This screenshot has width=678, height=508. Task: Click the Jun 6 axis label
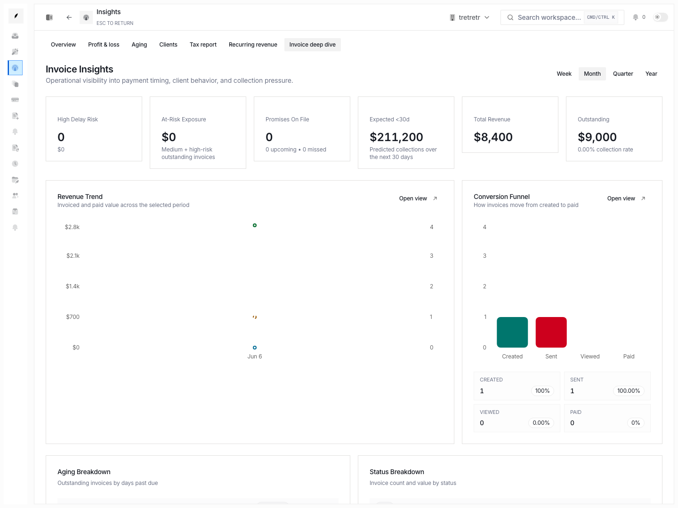255,357
